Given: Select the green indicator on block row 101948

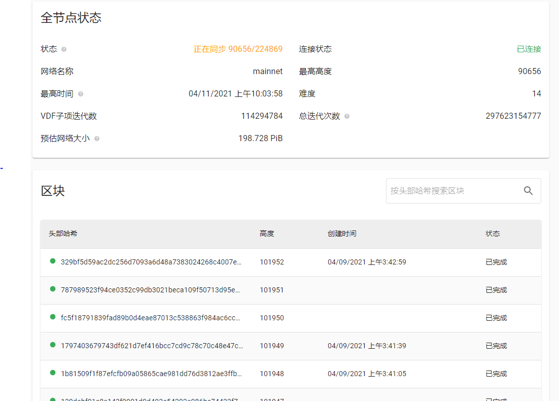Looking at the screenshot, I should click(x=52, y=371).
